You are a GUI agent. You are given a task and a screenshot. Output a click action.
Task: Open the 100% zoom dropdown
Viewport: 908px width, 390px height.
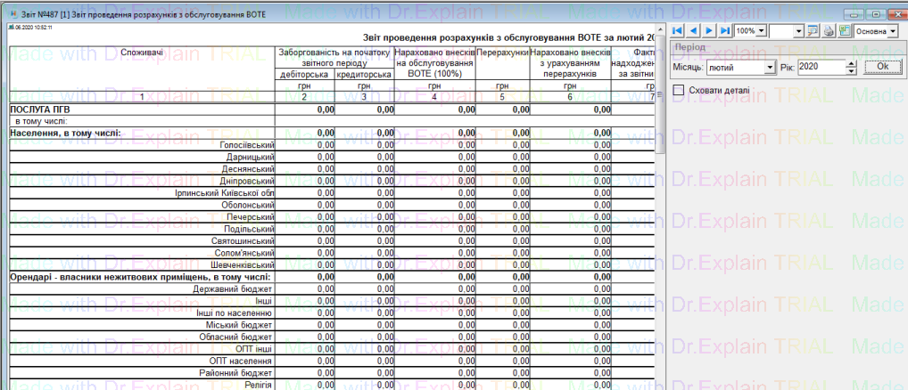760,31
